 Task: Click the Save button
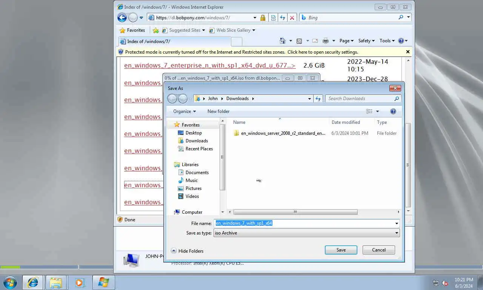tap(341, 250)
